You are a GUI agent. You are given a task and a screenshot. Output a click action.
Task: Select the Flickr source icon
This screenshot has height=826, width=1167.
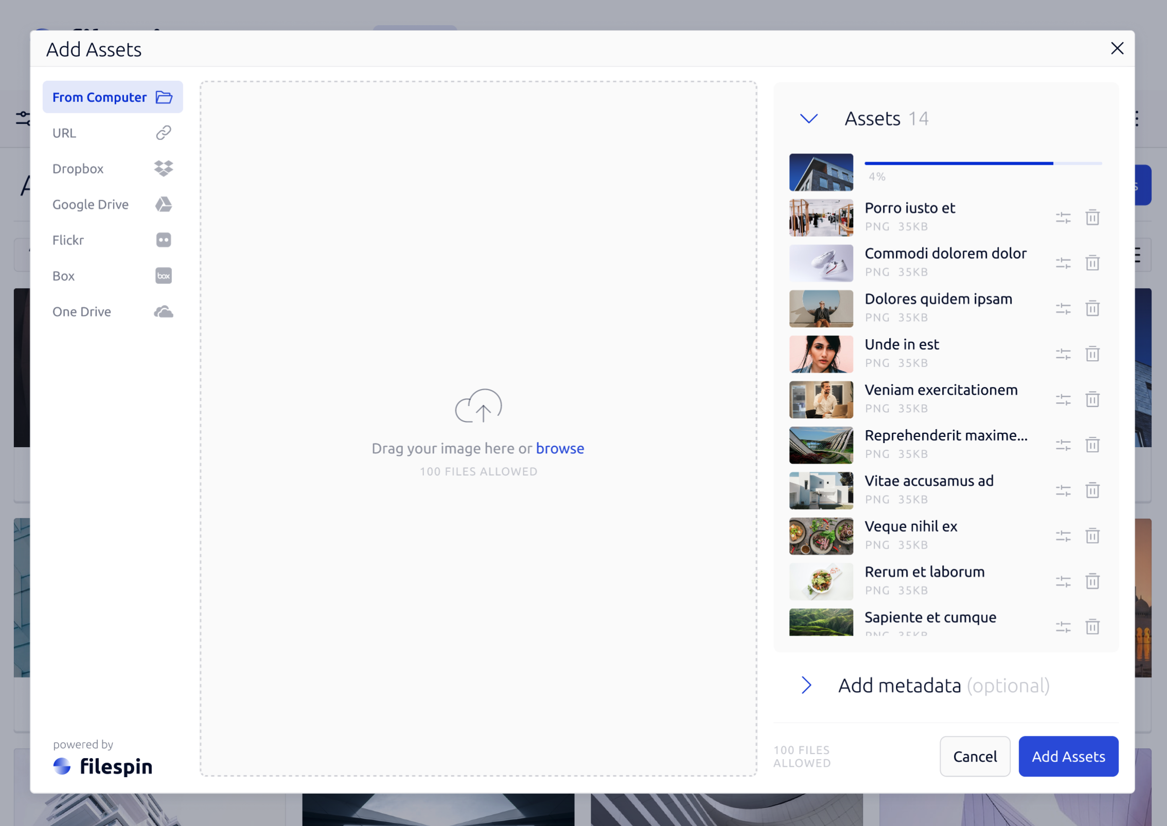coord(163,240)
